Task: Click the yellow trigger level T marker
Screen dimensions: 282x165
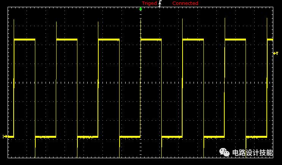Action: click(276, 53)
